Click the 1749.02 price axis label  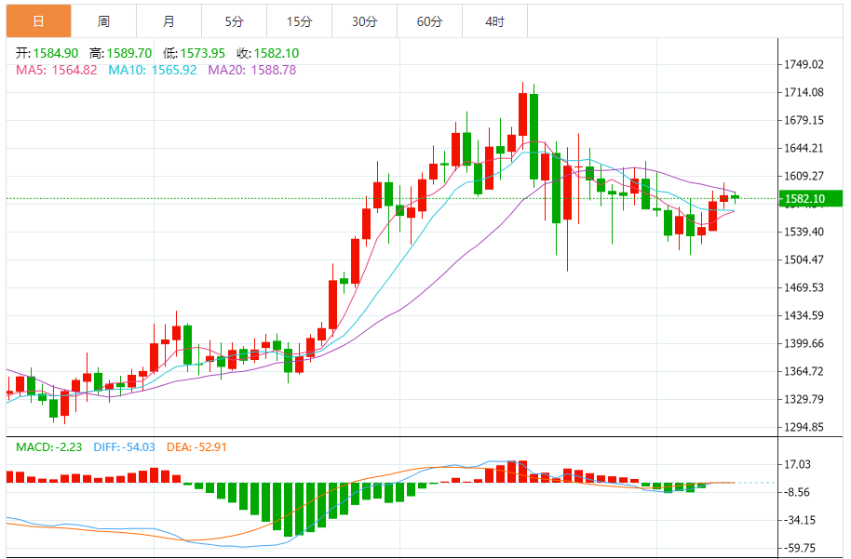pyautogui.click(x=804, y=64)
